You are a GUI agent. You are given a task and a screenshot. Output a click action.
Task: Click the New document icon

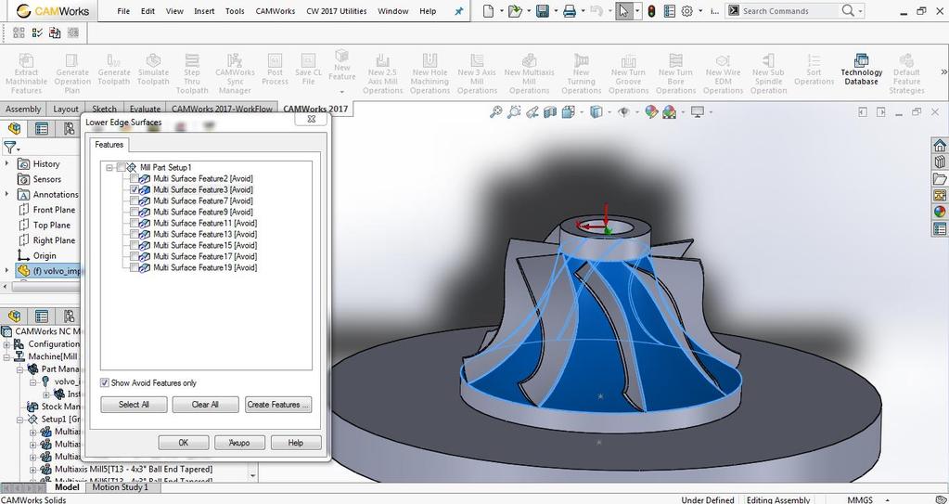(488, 11)
